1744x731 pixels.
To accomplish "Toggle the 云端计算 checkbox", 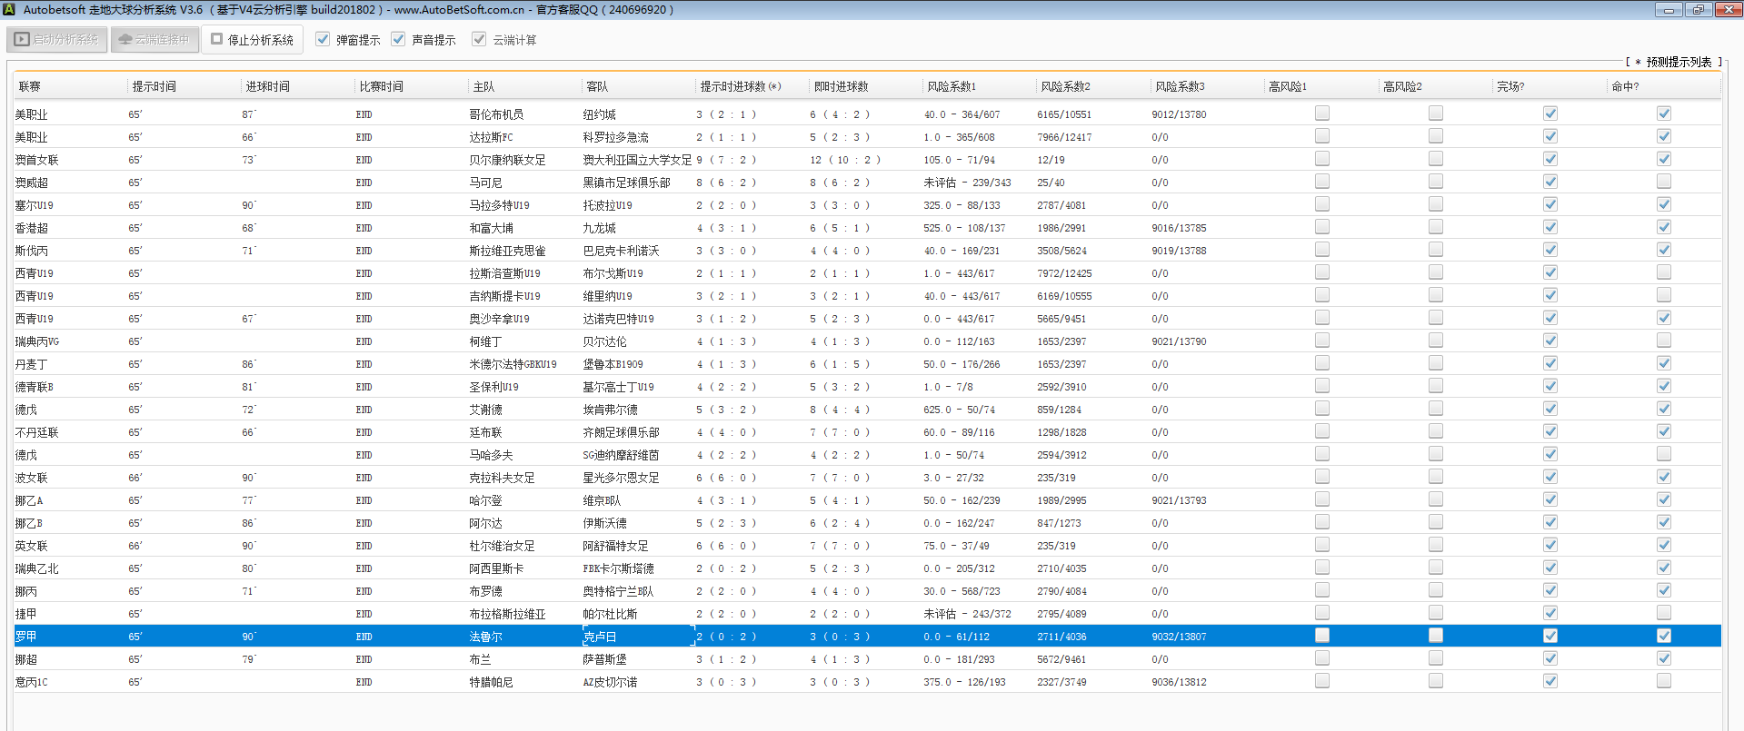I will coord(479,40).
